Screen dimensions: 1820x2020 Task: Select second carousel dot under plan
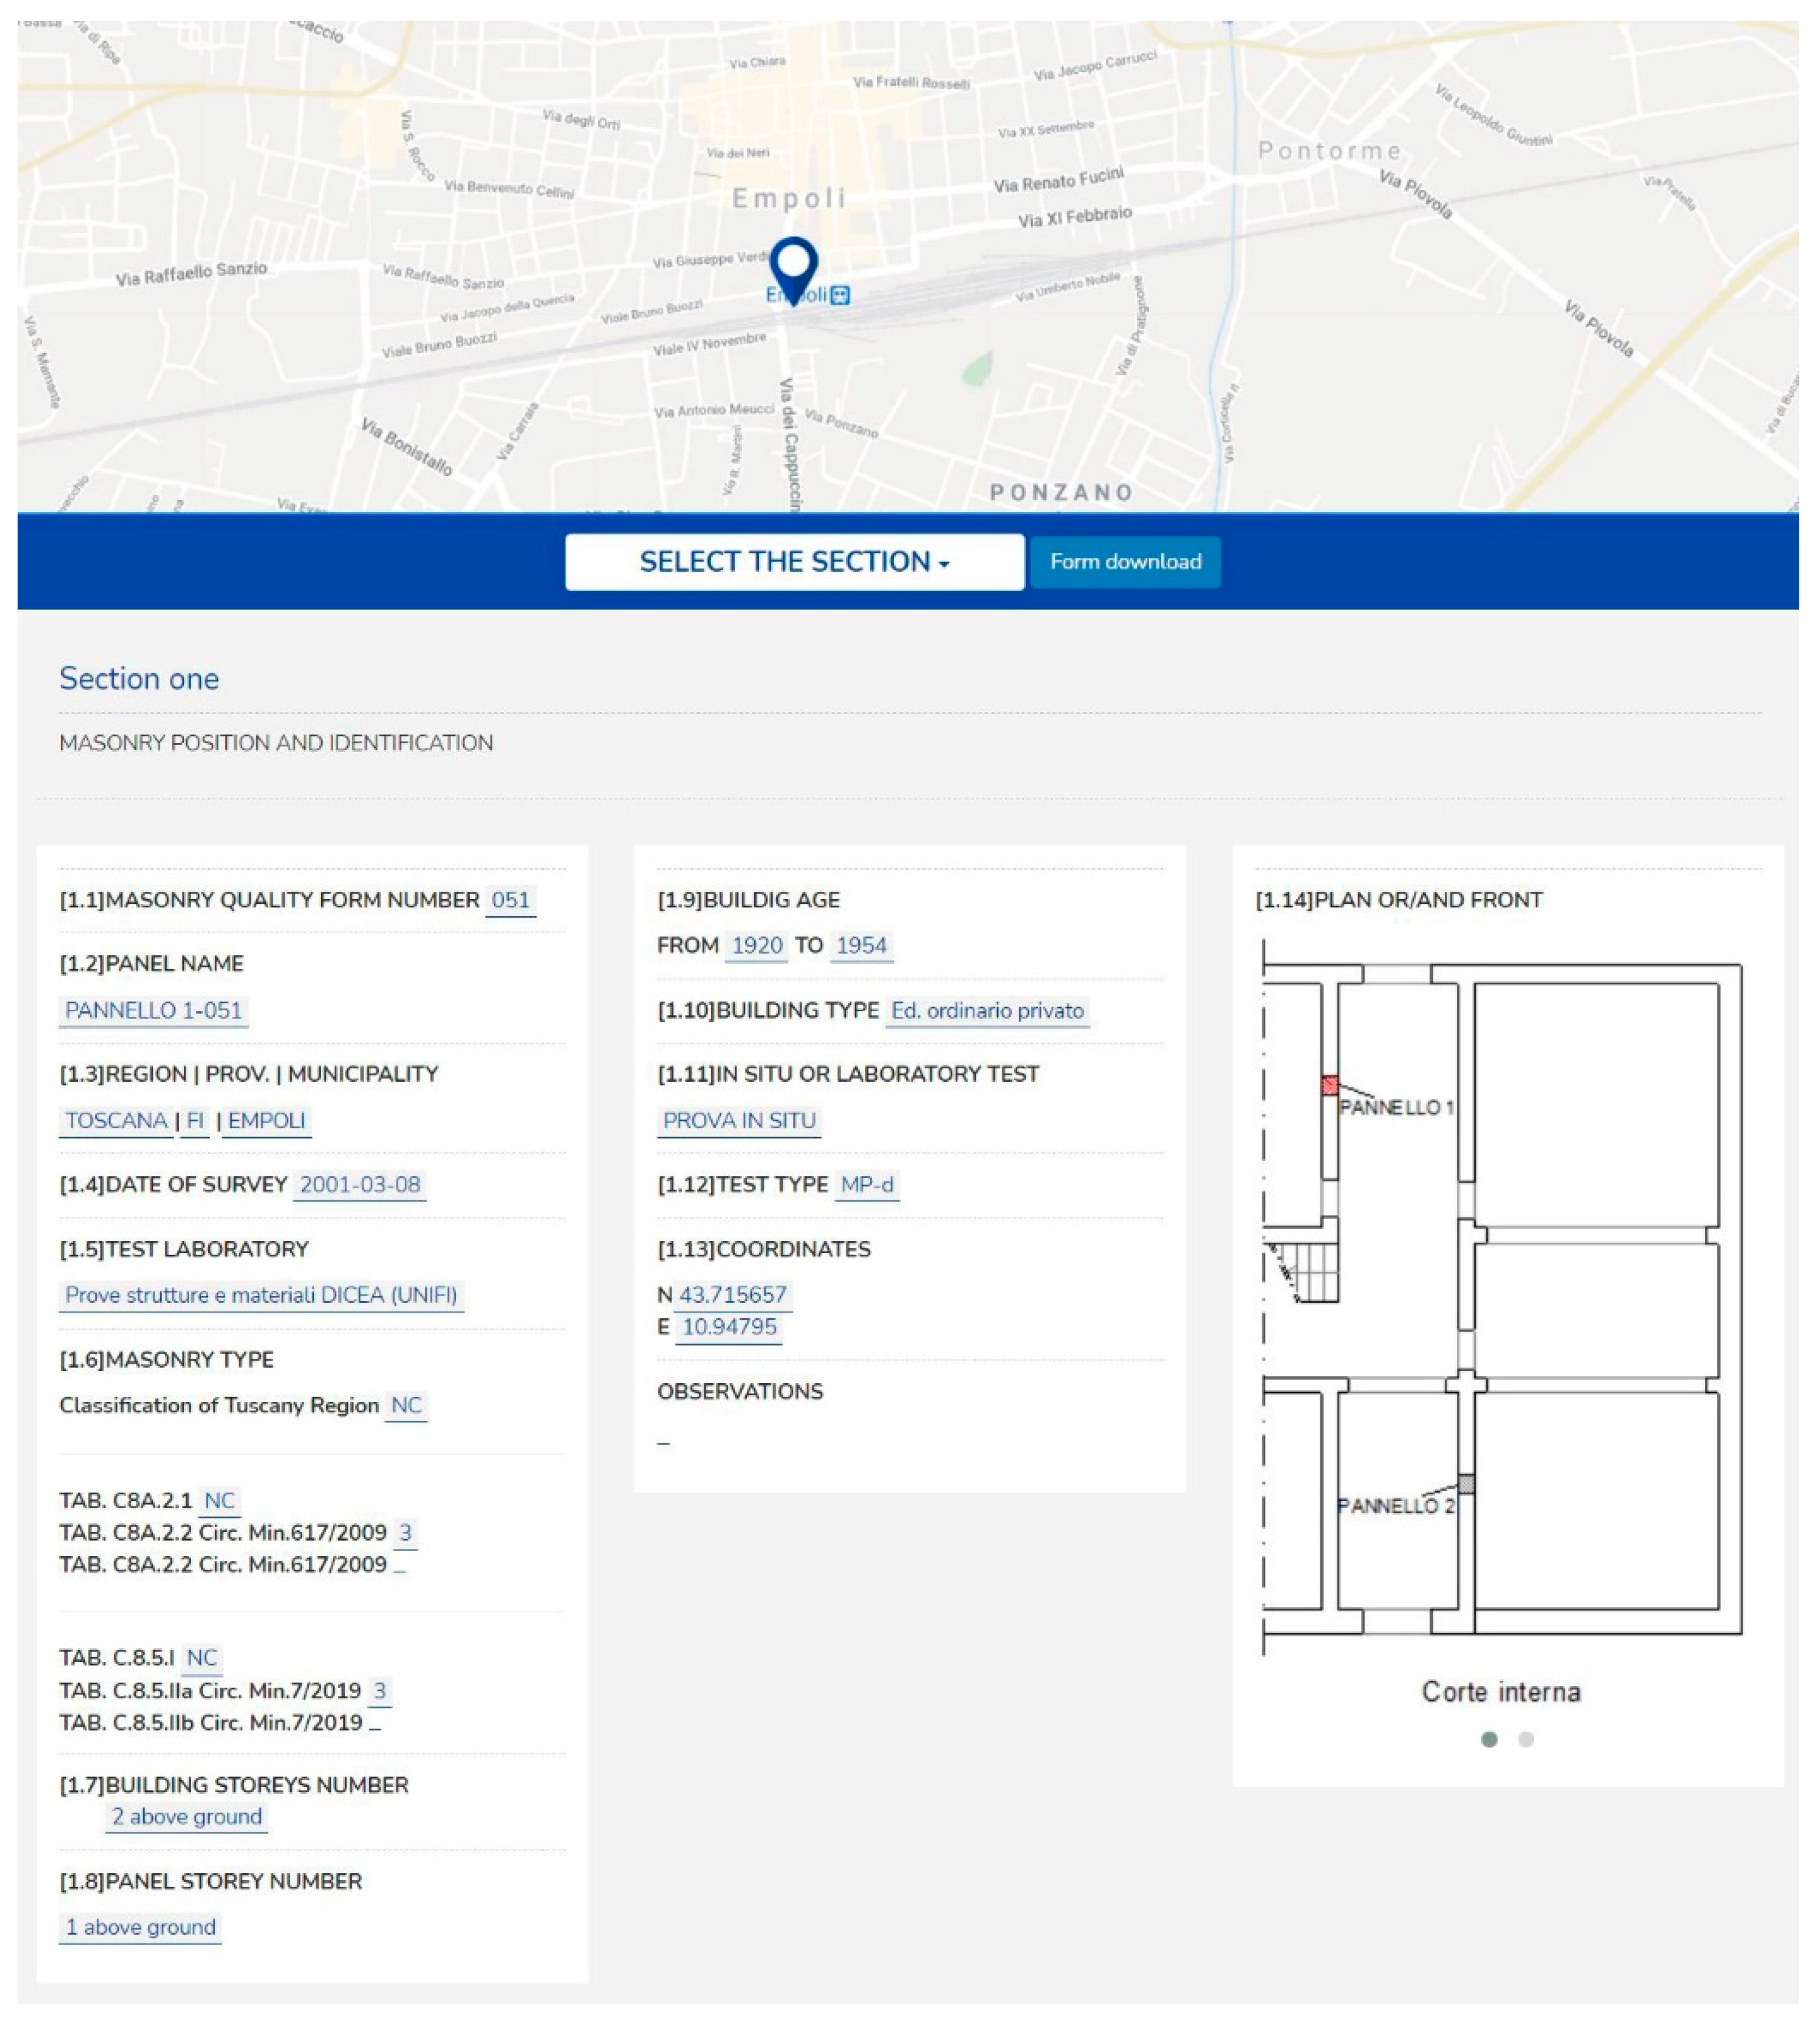(x=1526, y=1739)
